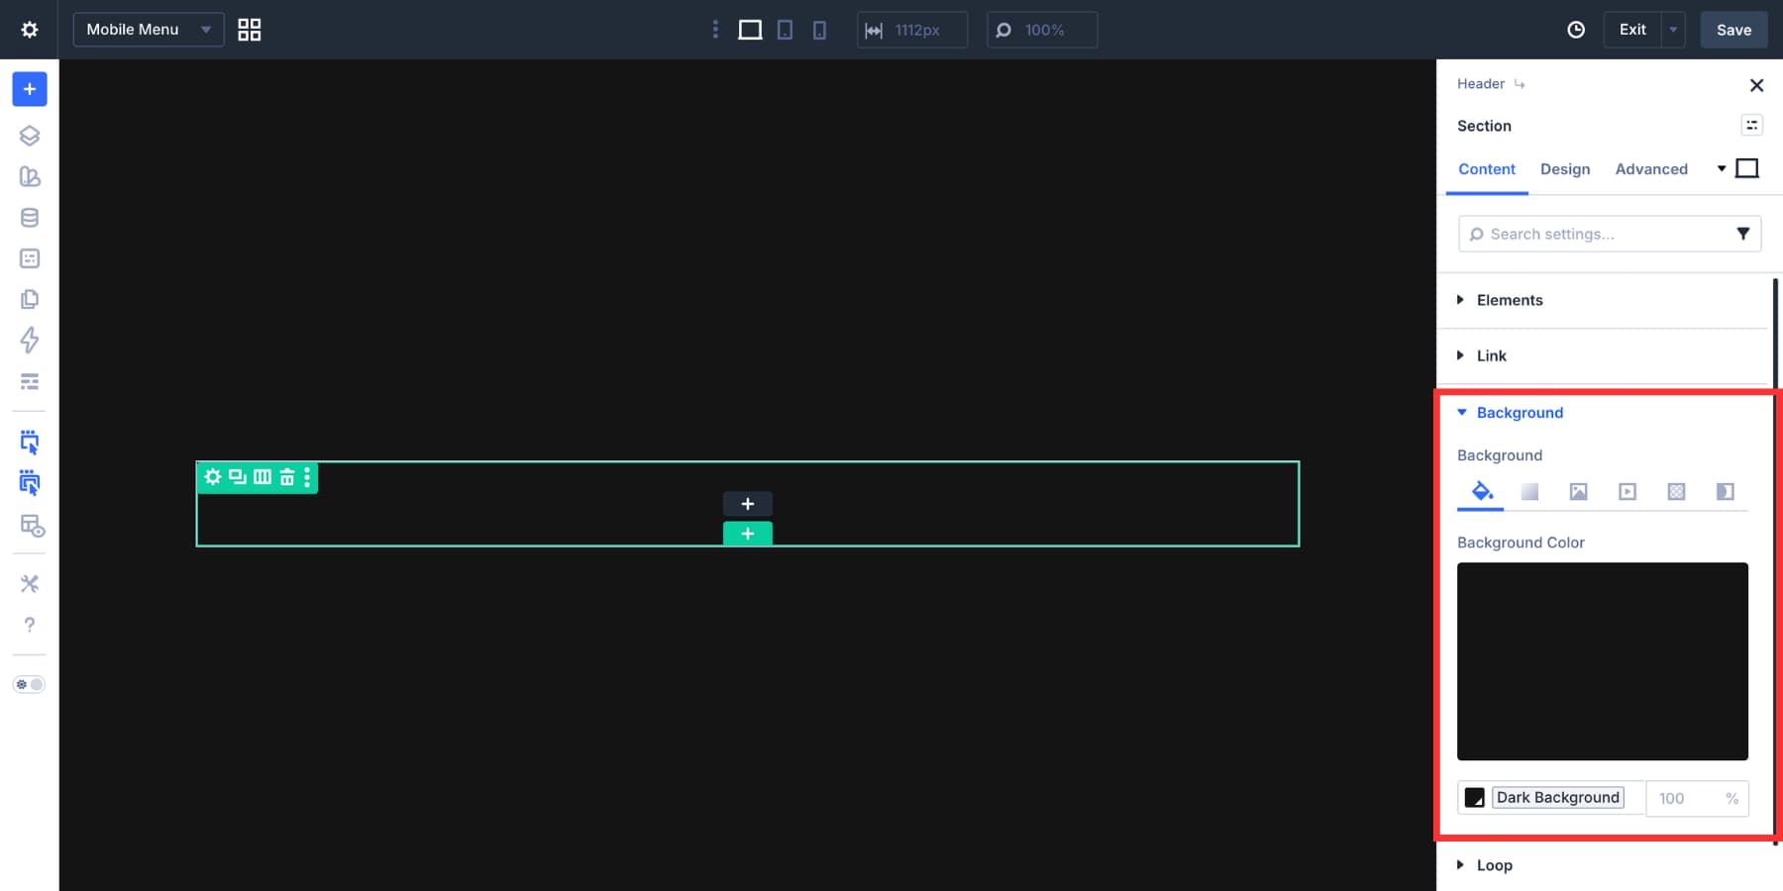Save the layout
1783x891 pixels.
(x=1733, y=30)
